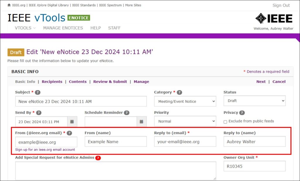This screenshot has width=300, height=181.
Task: Open the HELP menu
Action: click(x=96, y=28)
